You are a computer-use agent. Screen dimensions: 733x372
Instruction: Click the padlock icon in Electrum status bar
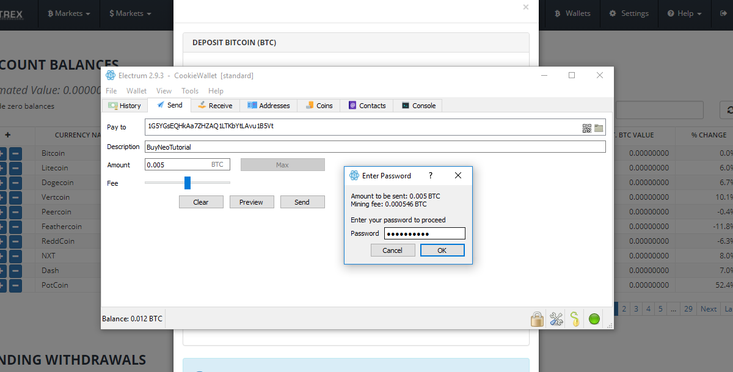tap(537, 319)
